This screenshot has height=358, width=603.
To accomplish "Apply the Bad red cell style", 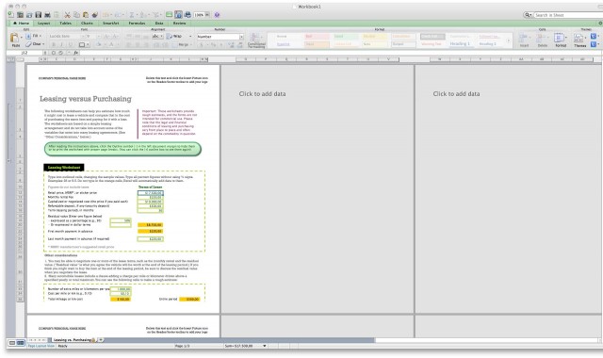I will tap(317, 36).
